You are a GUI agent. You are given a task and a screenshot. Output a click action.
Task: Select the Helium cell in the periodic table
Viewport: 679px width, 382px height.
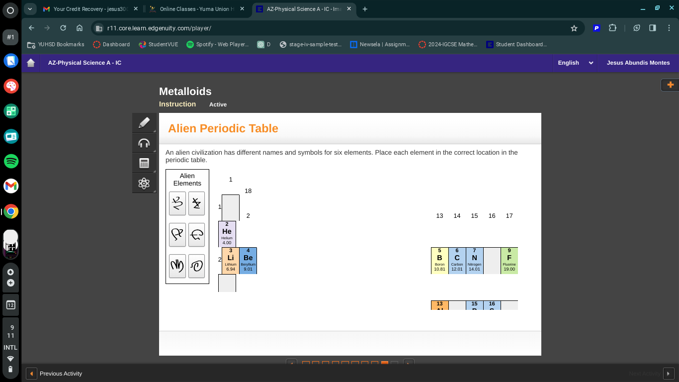click(227, 234)
